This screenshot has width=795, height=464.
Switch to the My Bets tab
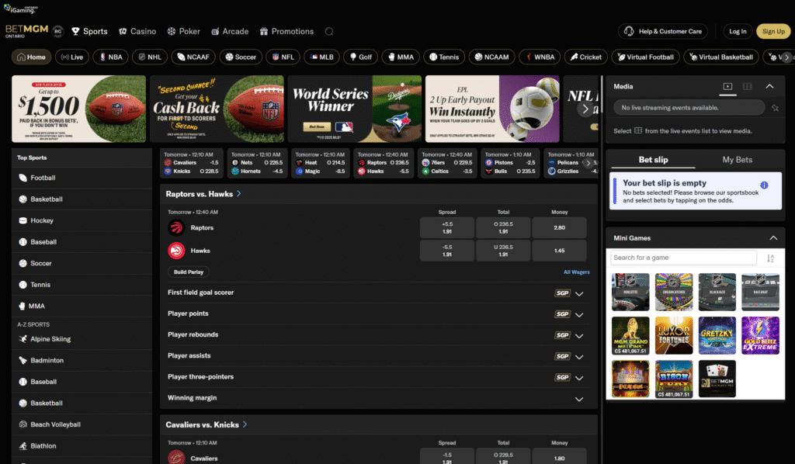coord(738,160)
